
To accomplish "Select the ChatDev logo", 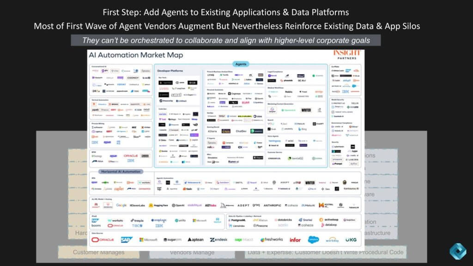I will tap(241, 131).
